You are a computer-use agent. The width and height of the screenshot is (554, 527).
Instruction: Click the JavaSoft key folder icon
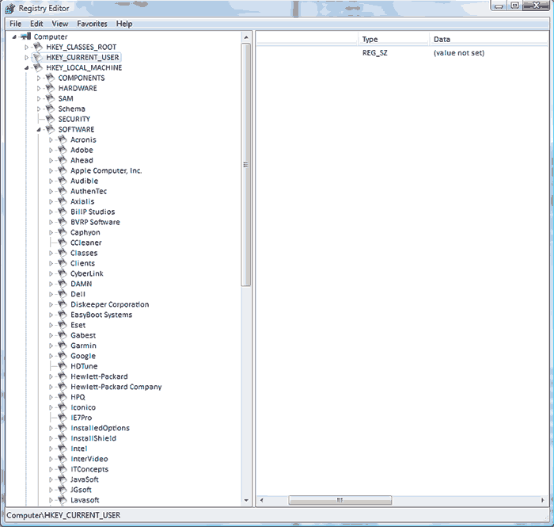click(x=63, y=479)
